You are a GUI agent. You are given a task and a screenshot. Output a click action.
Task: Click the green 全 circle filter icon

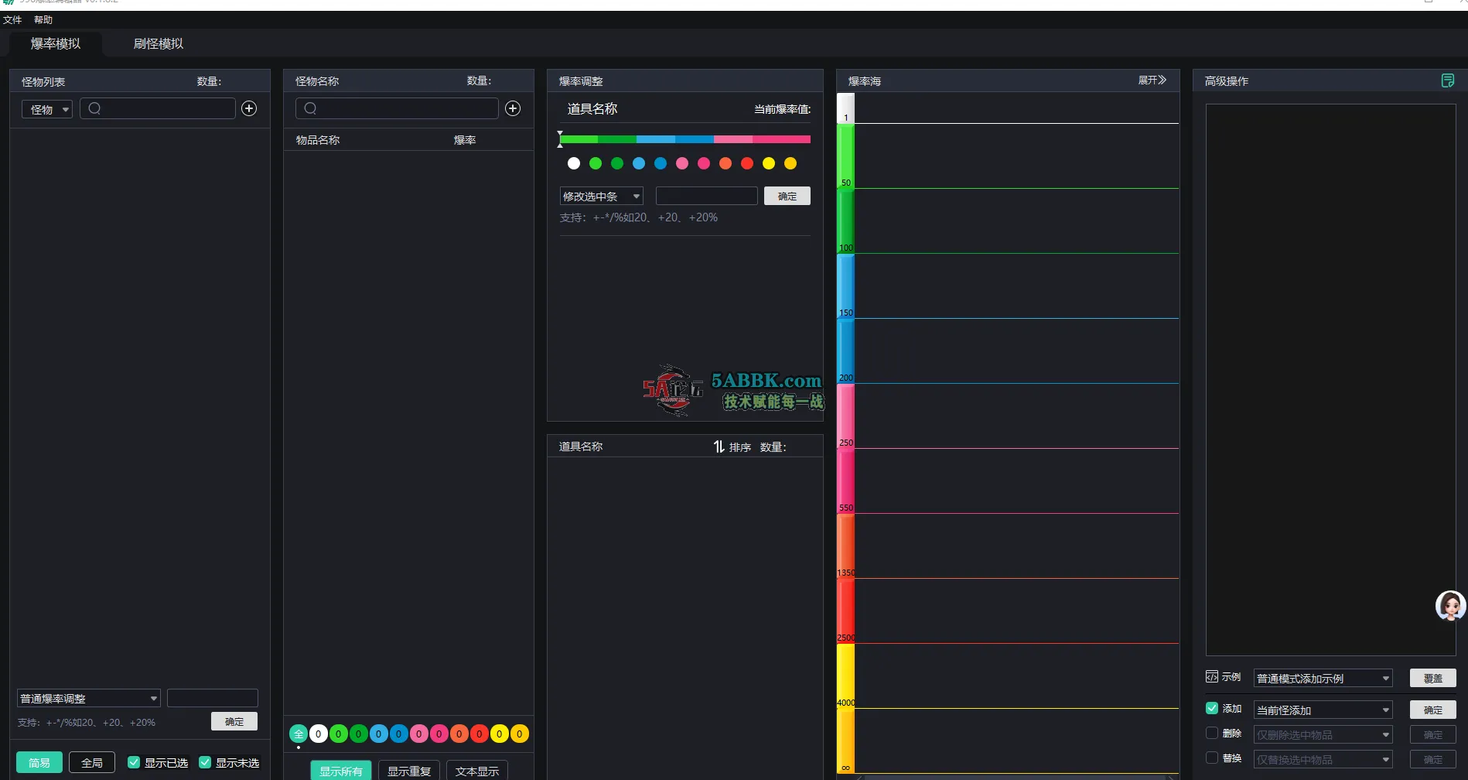[x=299, y=734]
